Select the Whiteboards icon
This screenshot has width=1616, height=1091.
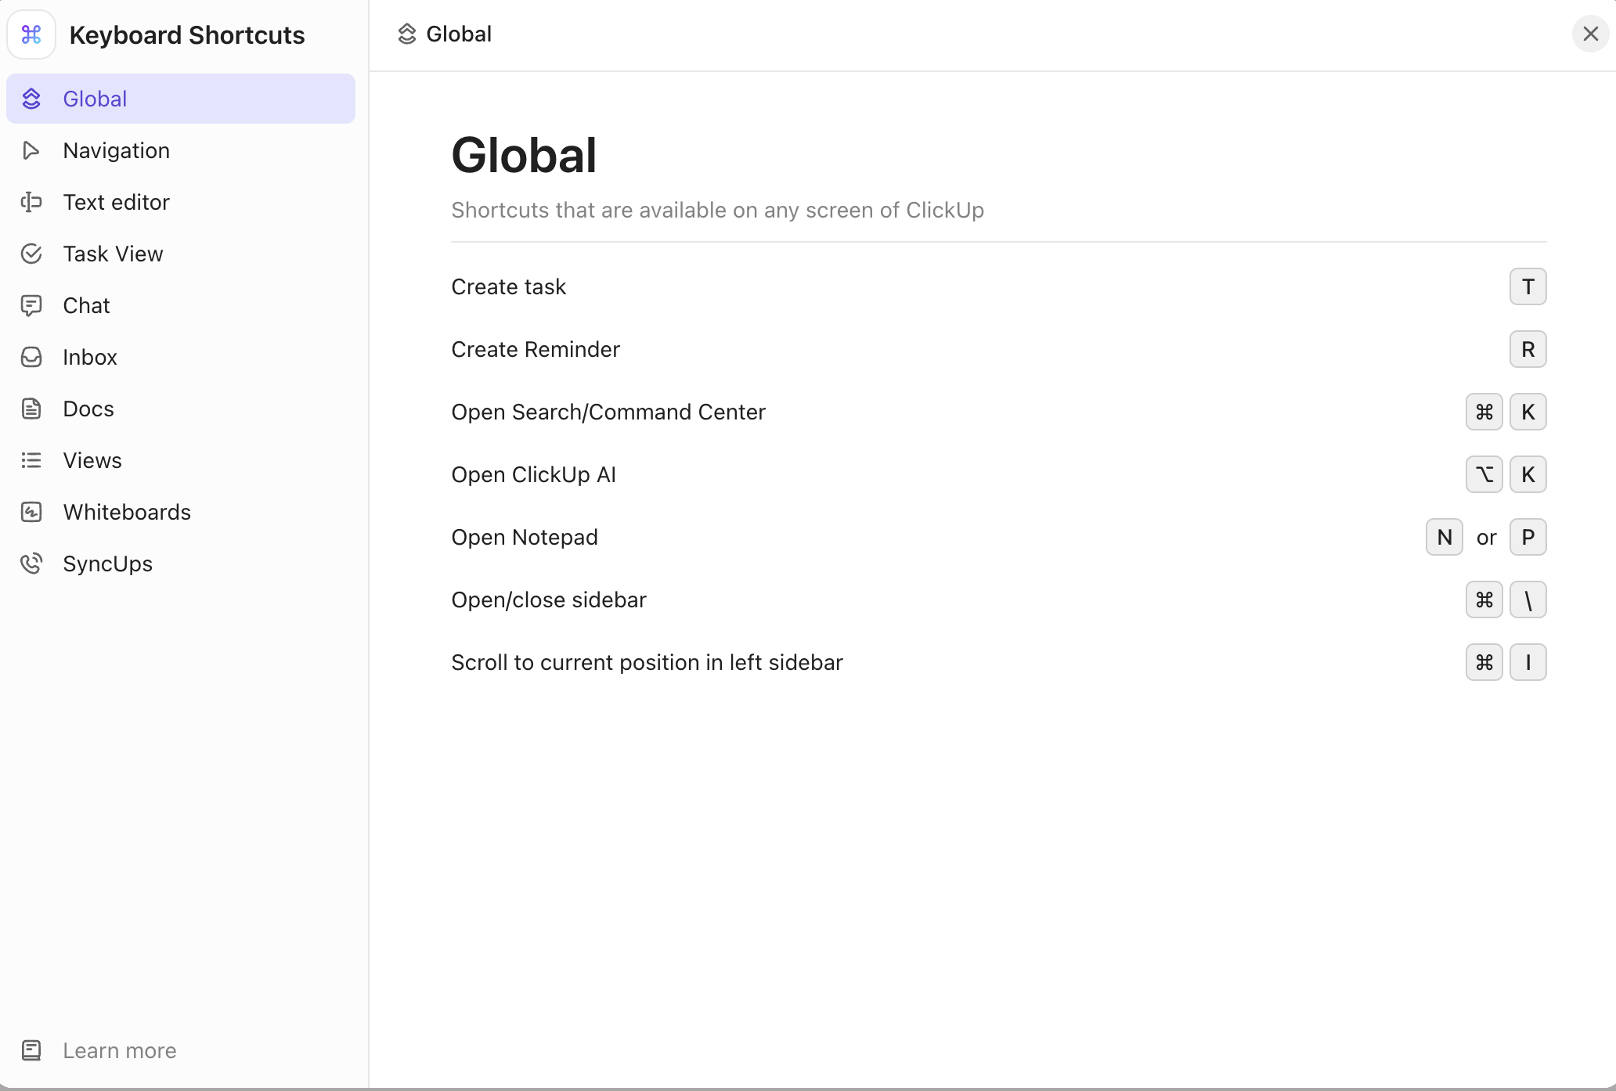(x=31, y=512)
